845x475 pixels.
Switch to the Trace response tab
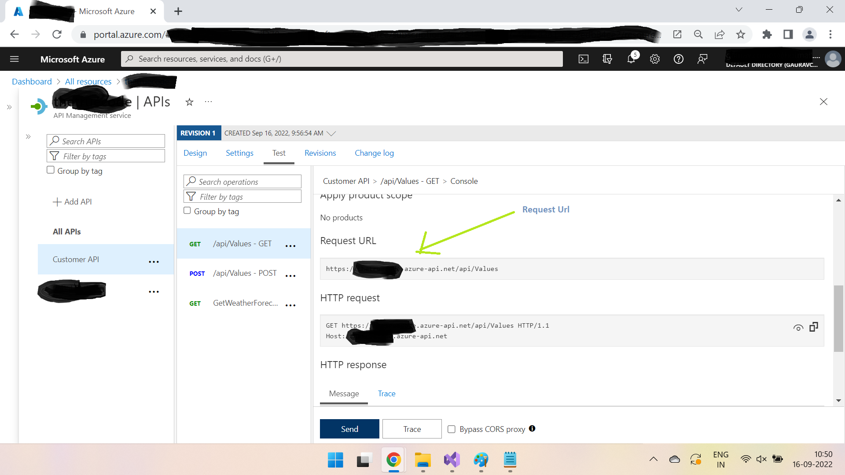point(386,393)
